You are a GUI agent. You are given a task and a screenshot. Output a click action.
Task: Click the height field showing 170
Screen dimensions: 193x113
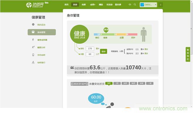point(90,48)
